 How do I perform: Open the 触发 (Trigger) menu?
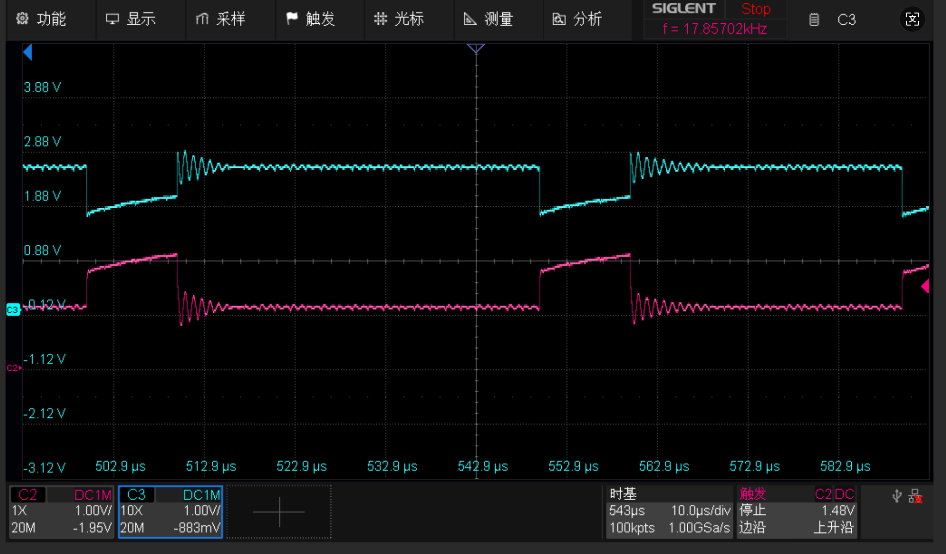click(x=320, y=19)
